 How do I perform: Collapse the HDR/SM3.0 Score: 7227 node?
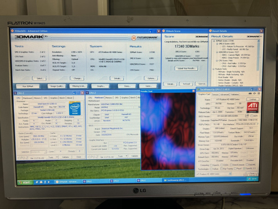pos(217,52)
